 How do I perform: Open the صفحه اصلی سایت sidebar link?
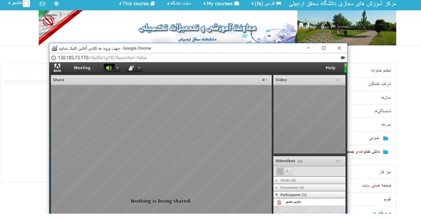[377, 185]
